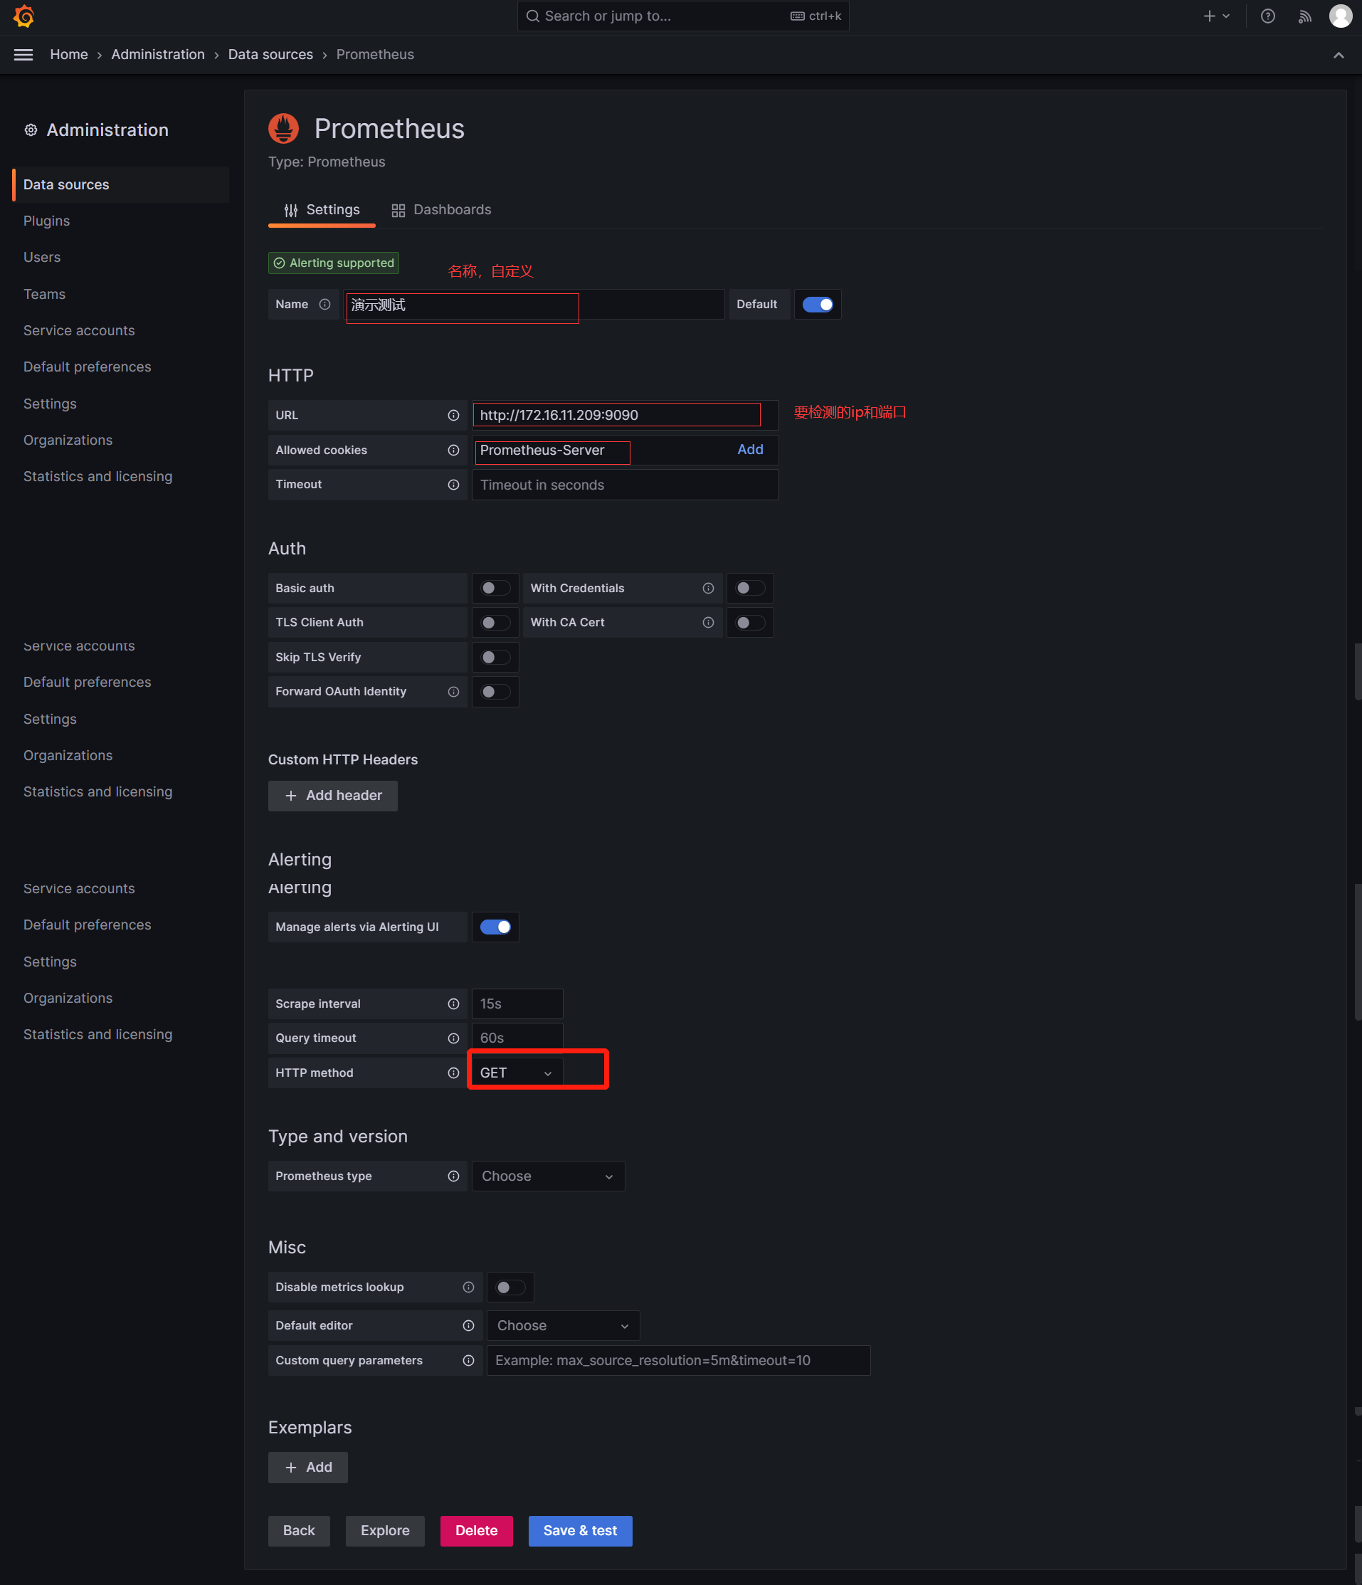Click the info icon beside URL
Screen dimensions: 1362x1585
coord(453,416)
